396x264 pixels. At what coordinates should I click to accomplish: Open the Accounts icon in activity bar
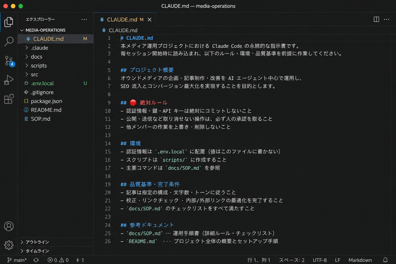point(9,226)
